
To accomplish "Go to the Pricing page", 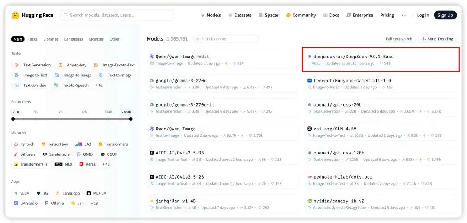I will (387, 15).
